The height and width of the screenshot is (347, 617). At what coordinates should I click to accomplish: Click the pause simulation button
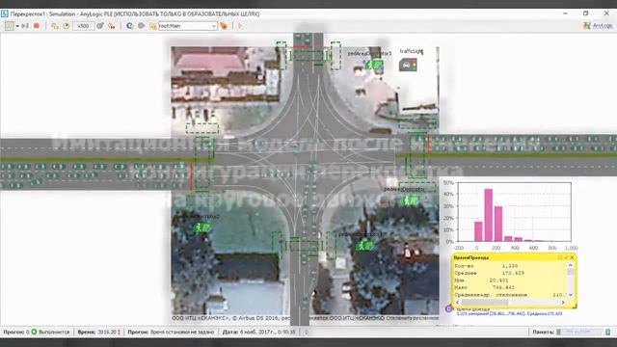9,26
